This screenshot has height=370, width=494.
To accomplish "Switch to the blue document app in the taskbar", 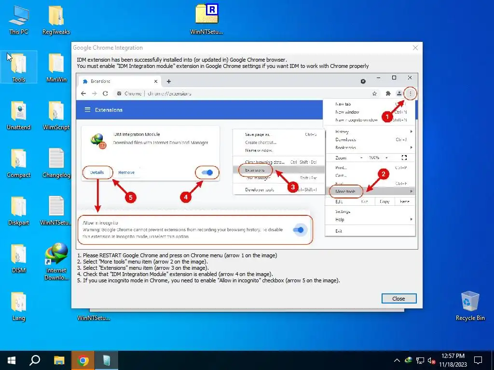I will tap(107, 360).
